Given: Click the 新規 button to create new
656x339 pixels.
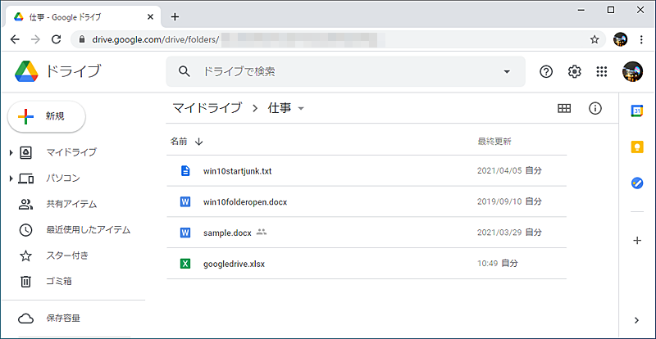Looking at the screenshot, I should click(x=47, y=116).
